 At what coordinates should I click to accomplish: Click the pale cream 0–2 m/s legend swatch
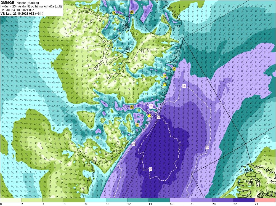(x=10, y=200)
